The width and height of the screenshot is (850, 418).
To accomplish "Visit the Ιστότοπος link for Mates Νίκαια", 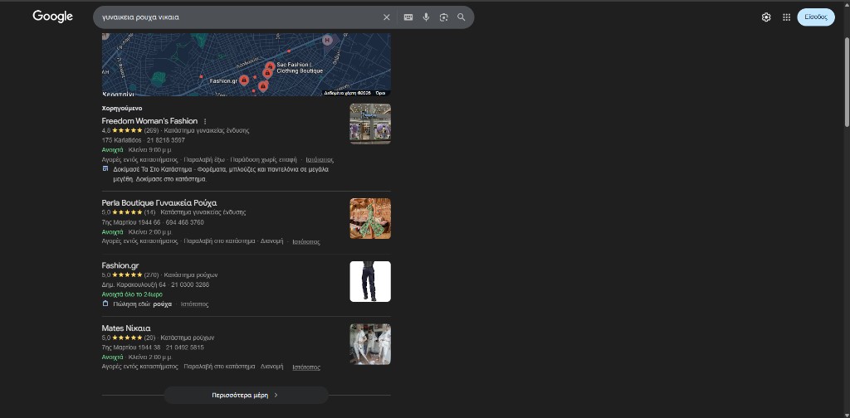I will point(306,367).
